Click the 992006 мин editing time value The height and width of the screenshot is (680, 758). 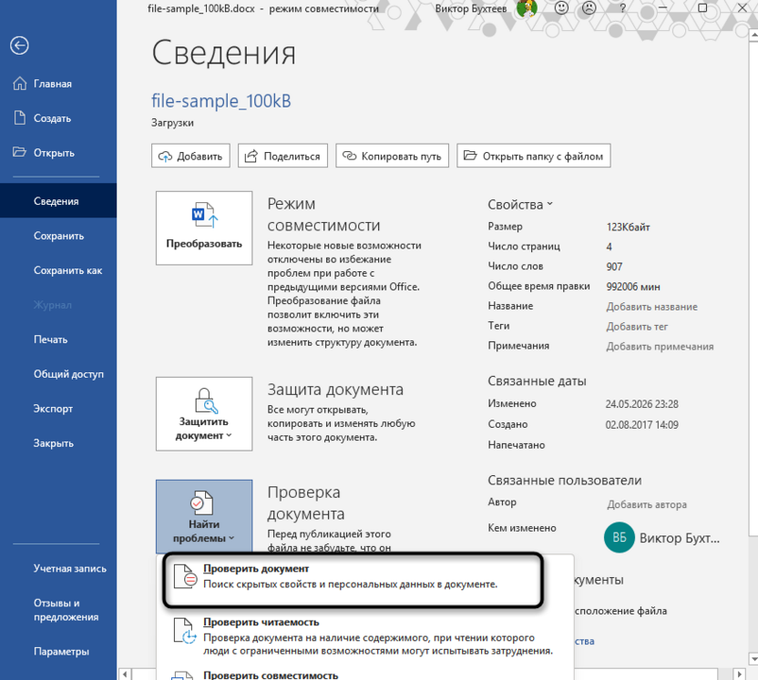[633, 287]
